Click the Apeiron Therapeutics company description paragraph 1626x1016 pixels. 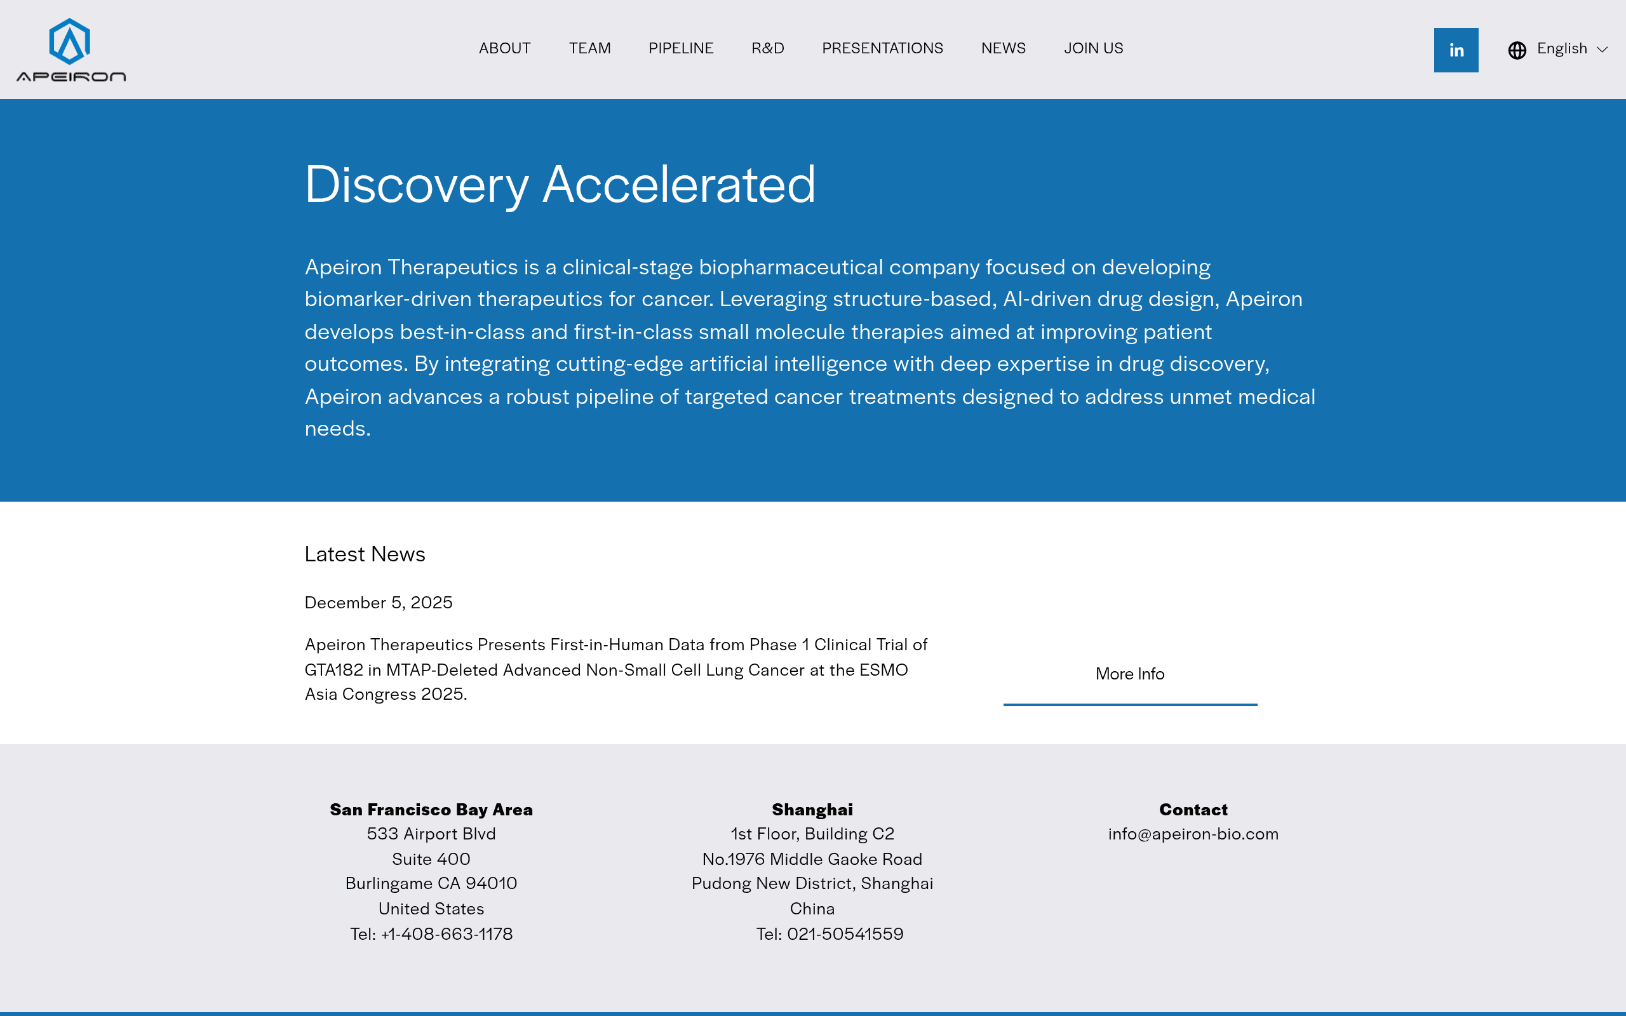click(x=810, y=347)
